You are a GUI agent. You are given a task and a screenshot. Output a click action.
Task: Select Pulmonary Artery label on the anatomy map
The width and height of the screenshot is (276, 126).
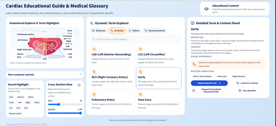[26, 34]
